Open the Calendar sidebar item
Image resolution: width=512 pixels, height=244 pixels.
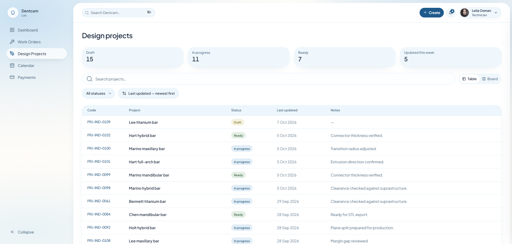click(37, 65)
